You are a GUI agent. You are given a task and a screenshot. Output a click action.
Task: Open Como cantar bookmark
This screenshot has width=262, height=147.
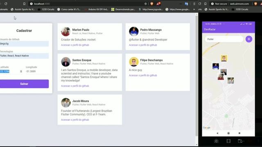[x=69, y=9]
